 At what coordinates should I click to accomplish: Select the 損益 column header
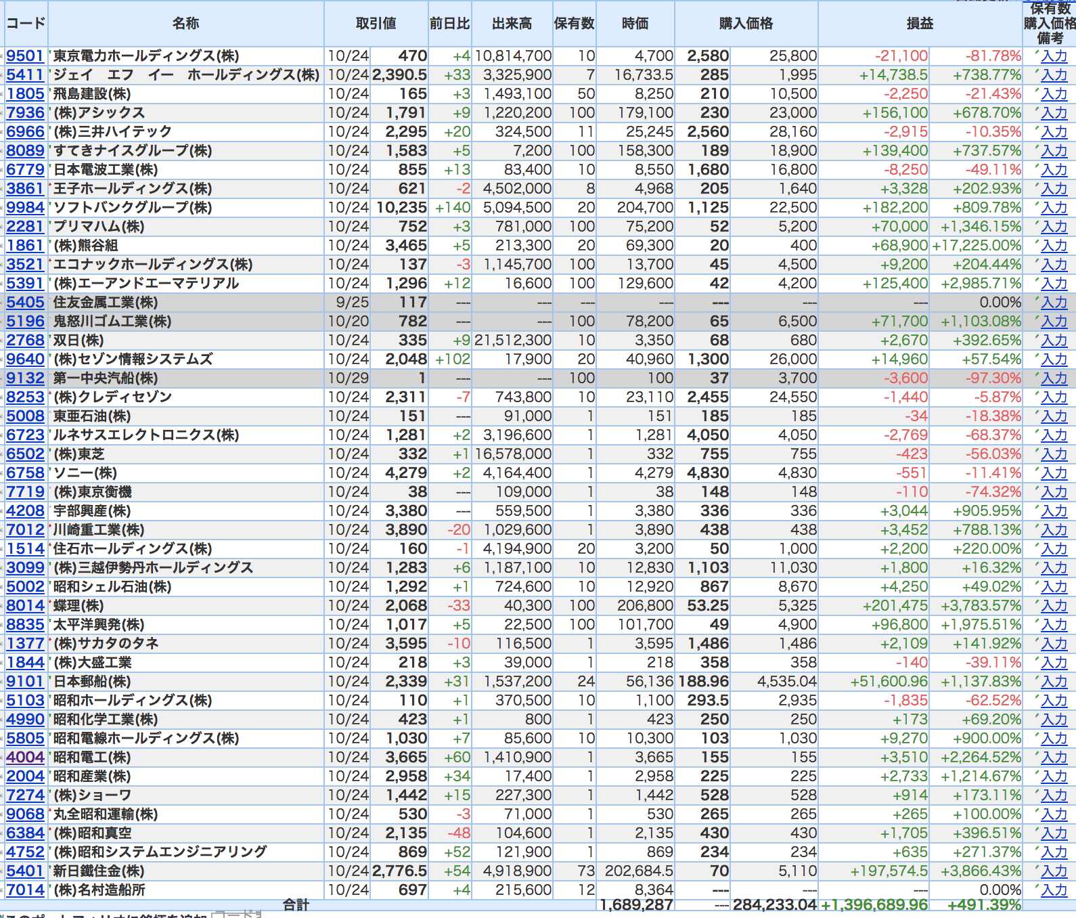pyautogui.click(x=920, y=24)
